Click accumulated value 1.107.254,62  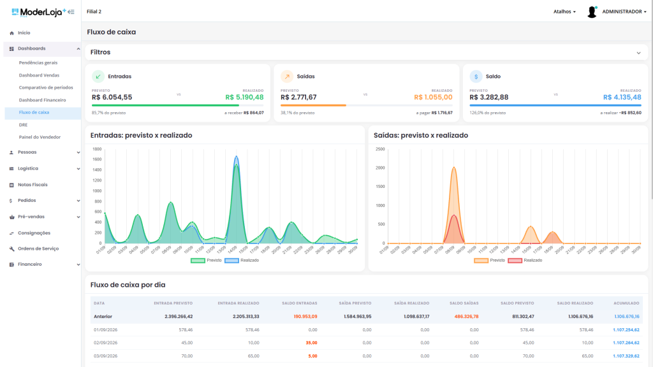(x=626, y=330)
